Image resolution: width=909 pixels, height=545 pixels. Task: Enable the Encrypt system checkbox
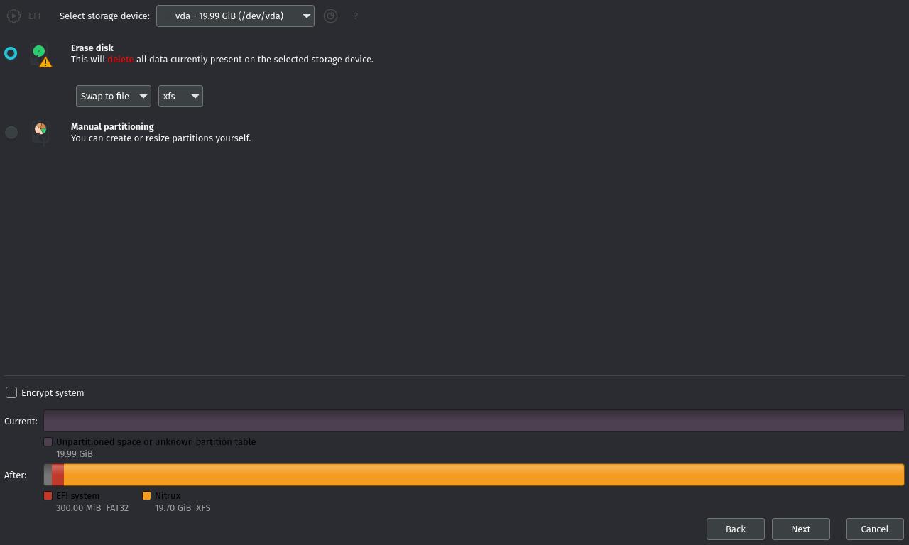[x=11, y=392]
